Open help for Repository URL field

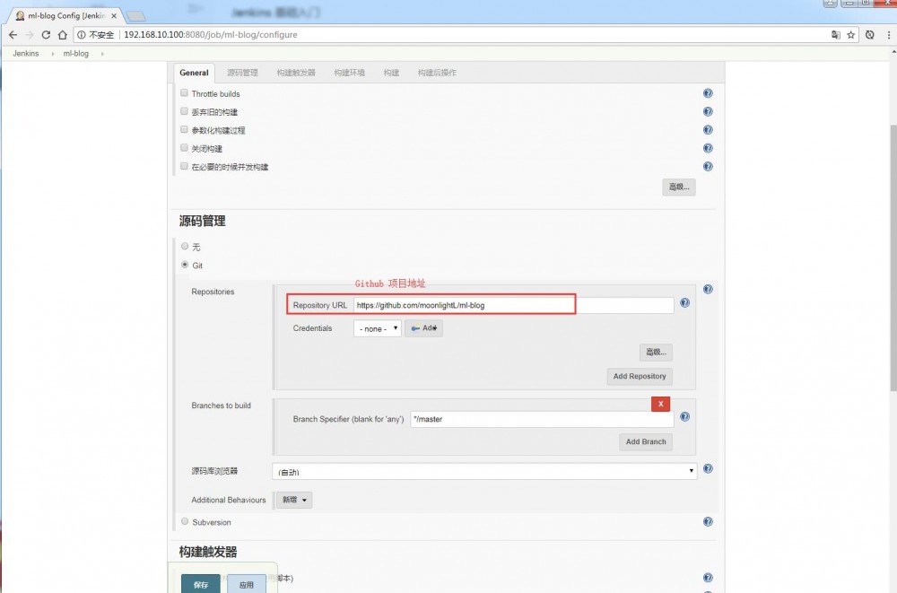coord(684,304)
